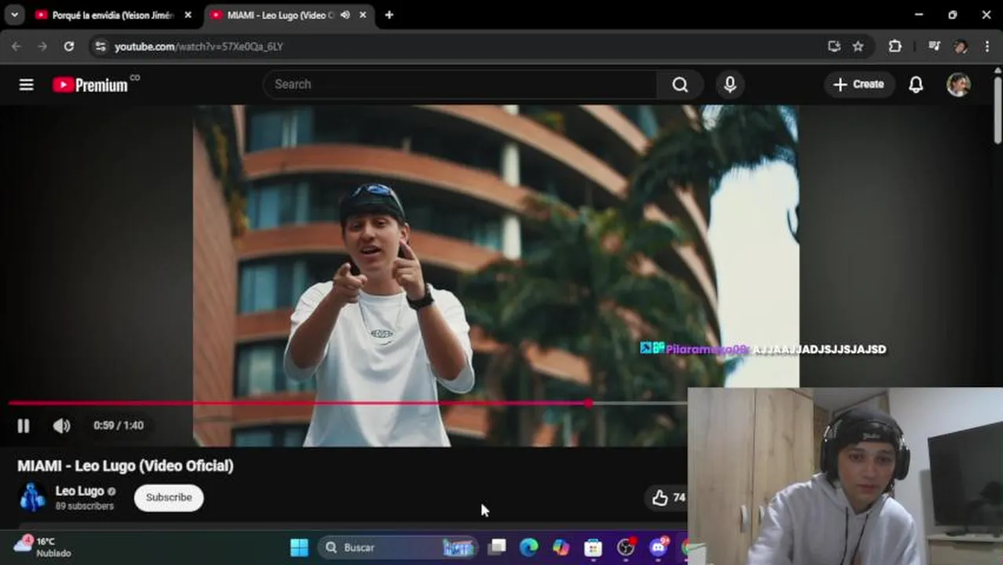This screenshot has width=1003, height=565.
Task: Open the media controls icon in Chrome toolbar
Action: tap(934, 46)
